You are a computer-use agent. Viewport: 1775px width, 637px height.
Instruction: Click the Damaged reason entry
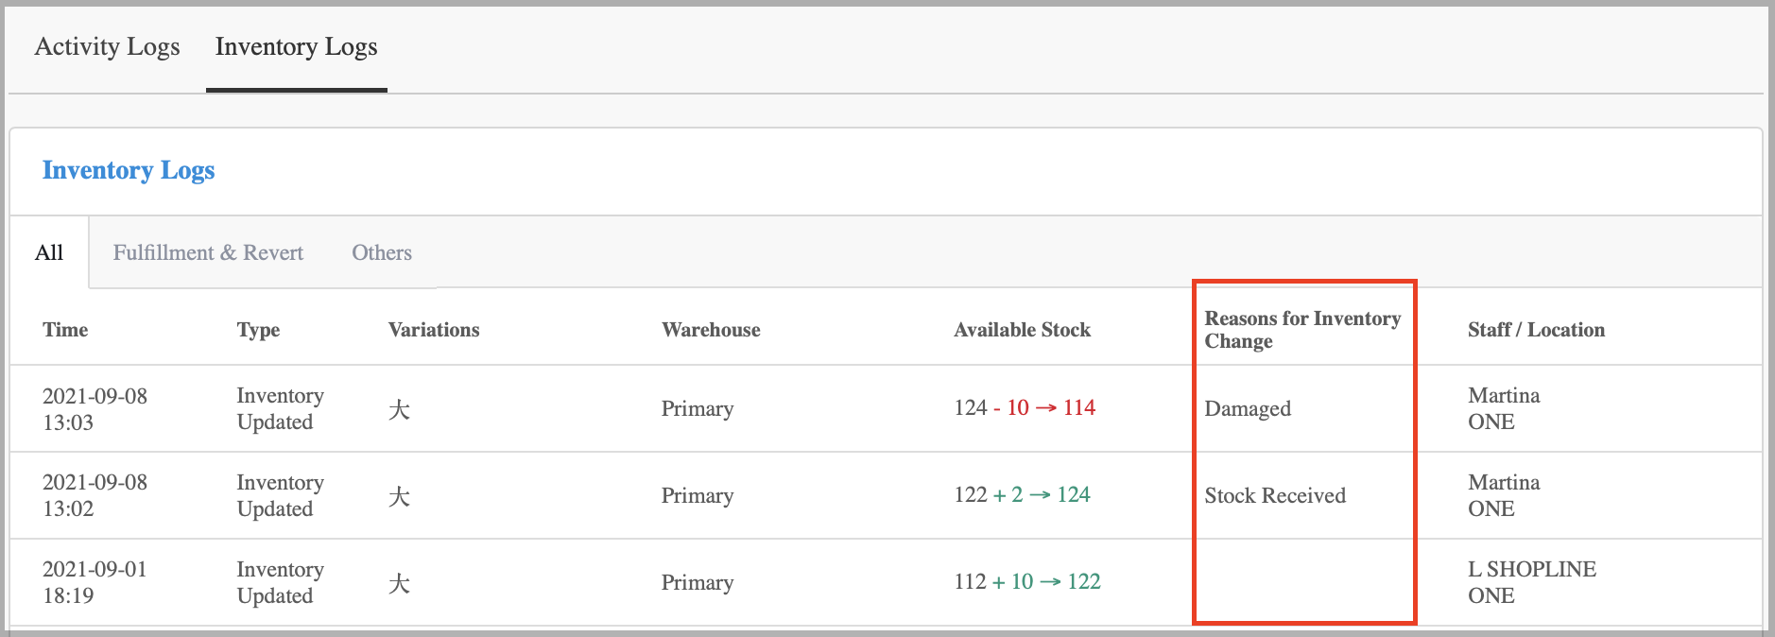tap(1248, 409)
